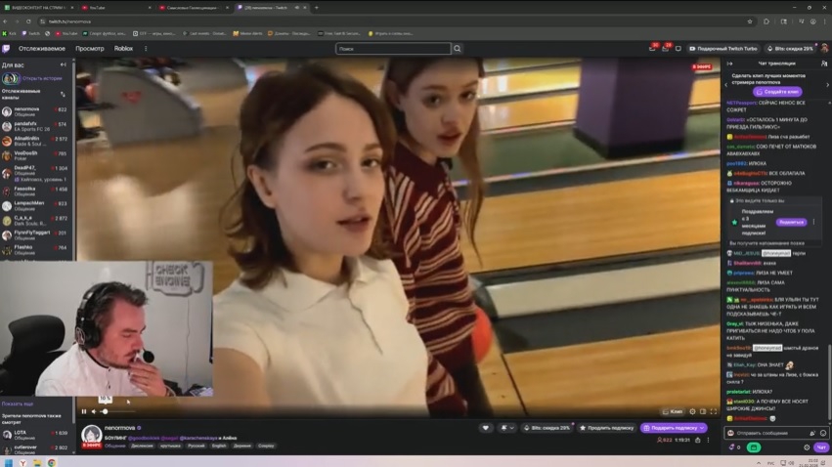The width and height of the screenshot is (832, 467).
Task: Switch to the 'ВИДЕОКОНТЕНТ НА СТРИМ' tab
Action: (x=37, y=8)
